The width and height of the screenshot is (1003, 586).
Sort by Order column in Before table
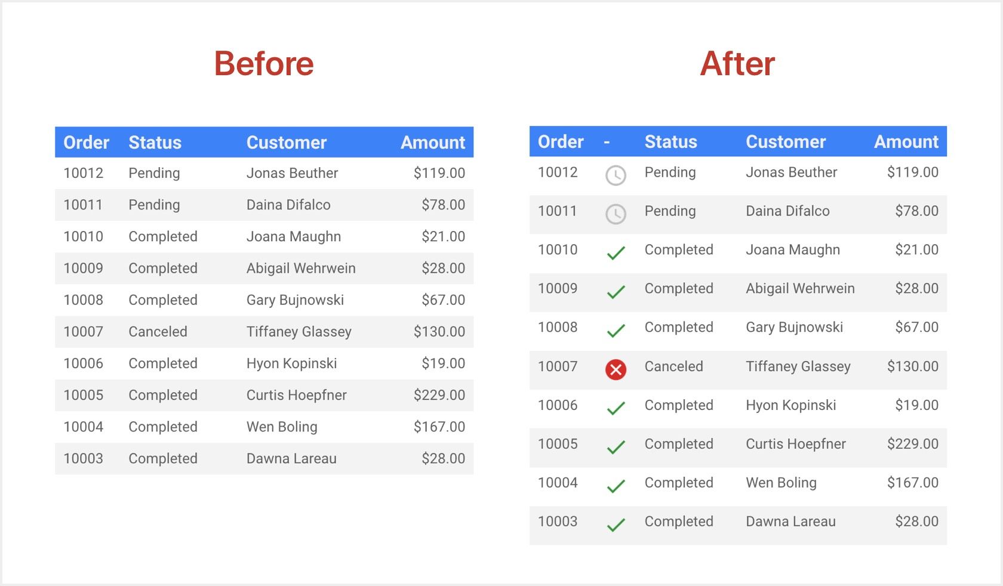(x=87, y=143)
